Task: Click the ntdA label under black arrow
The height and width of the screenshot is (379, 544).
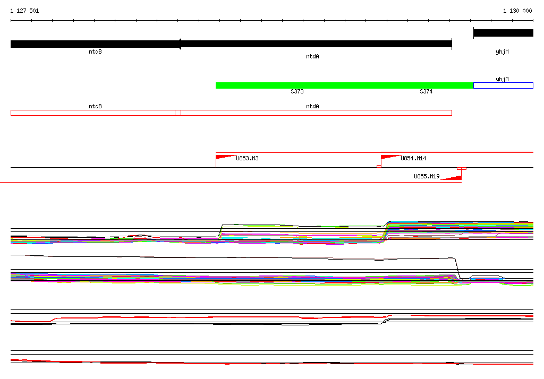Action: click(312, 56)
